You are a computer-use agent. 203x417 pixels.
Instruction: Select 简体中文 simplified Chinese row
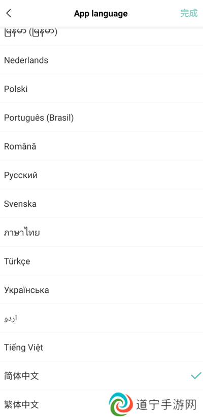(101, 376)
